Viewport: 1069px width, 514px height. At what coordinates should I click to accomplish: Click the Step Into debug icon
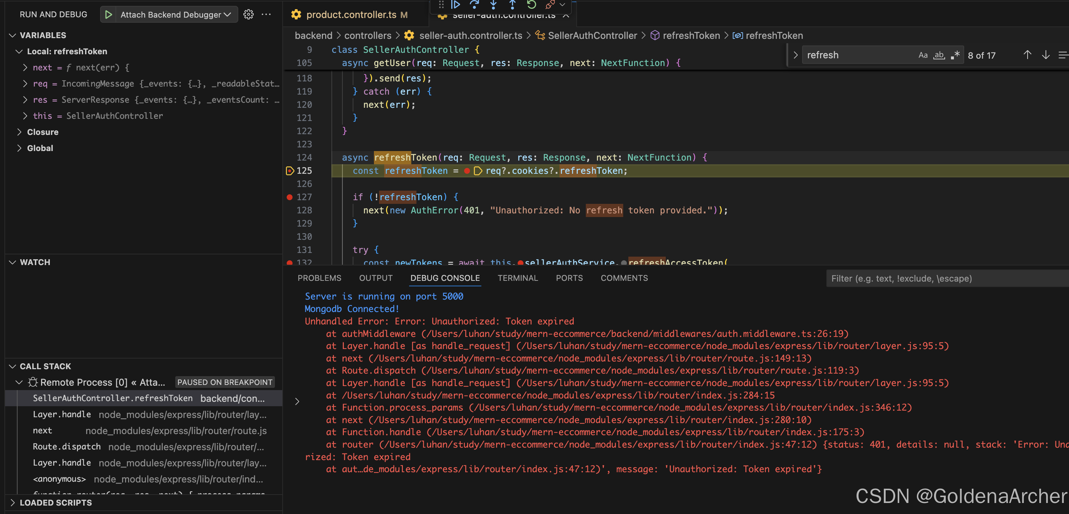[493, 4]
